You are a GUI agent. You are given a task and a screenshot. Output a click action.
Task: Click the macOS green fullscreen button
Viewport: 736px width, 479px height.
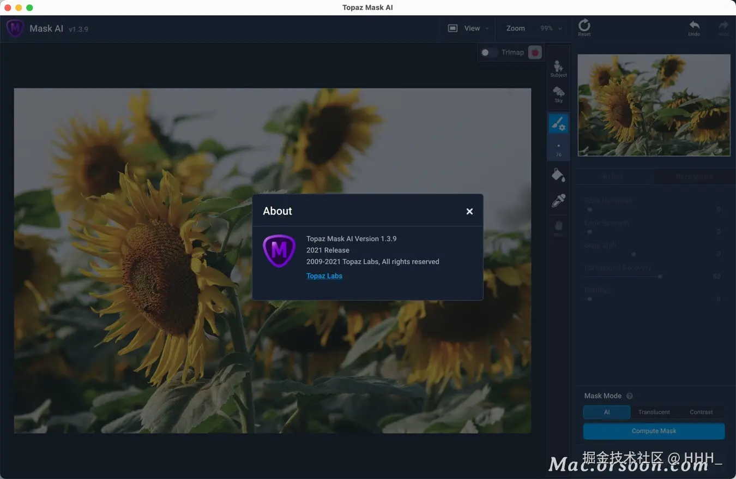[x=29, y=8]
